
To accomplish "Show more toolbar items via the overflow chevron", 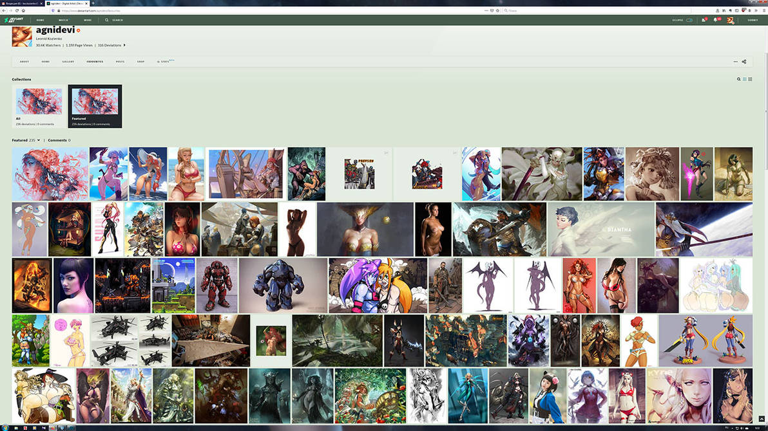I will click(x=758, y=10).
